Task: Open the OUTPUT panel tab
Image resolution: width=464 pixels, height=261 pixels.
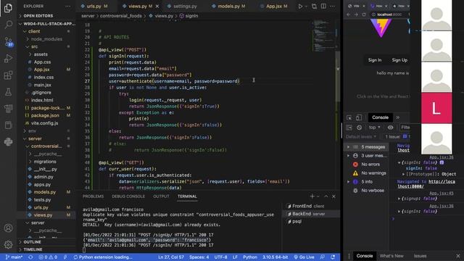Action: pos(161,196)
